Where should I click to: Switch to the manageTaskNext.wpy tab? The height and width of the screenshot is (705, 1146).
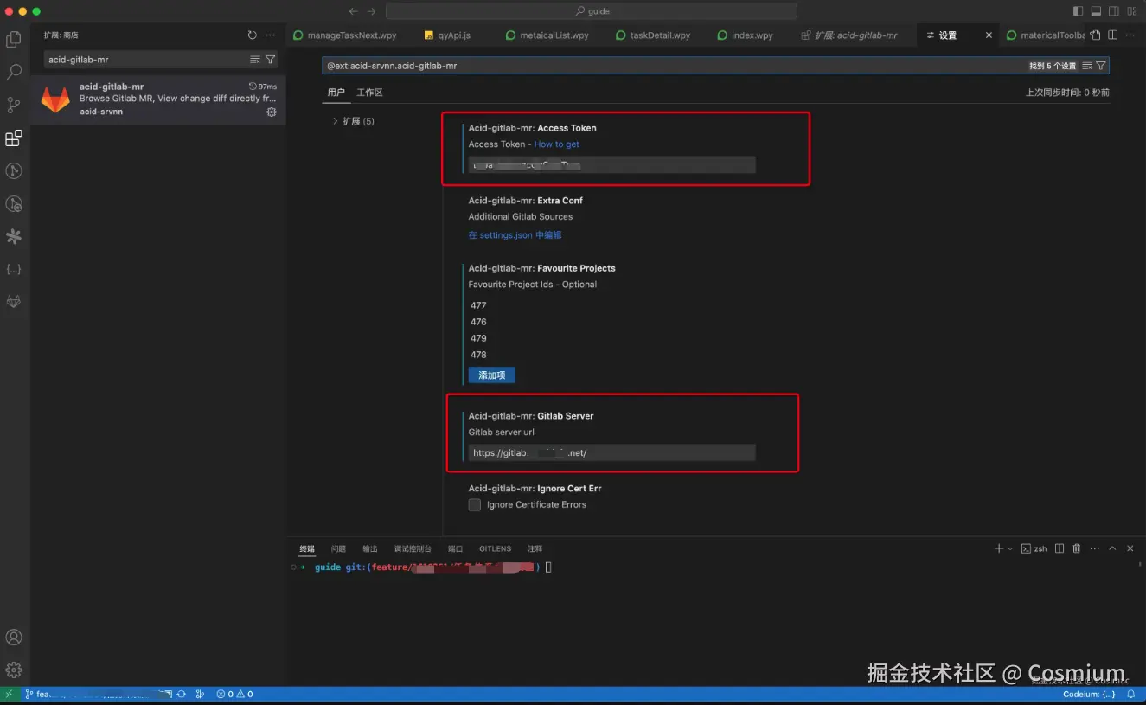345,35
